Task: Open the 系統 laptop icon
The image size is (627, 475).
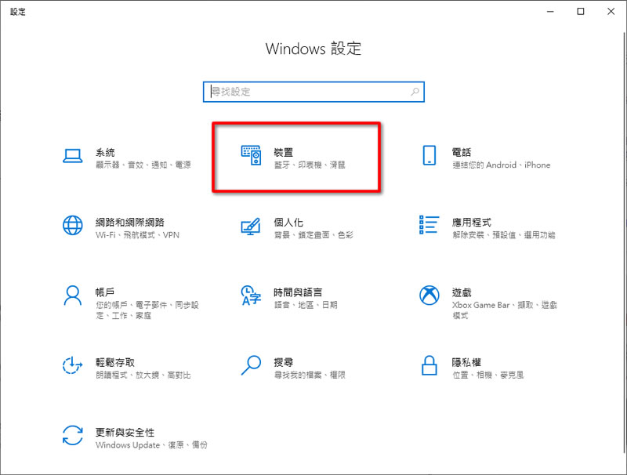Action: [73, 156]
